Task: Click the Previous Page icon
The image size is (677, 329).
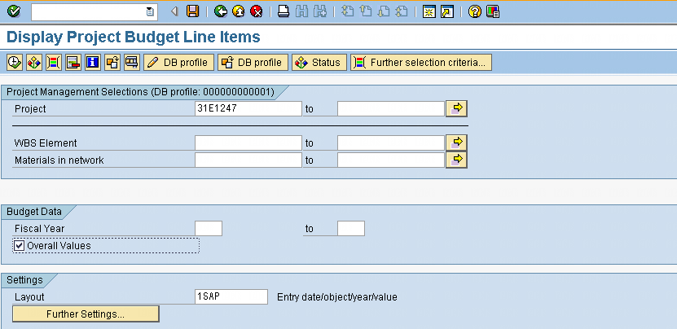Action: (366, 11)
